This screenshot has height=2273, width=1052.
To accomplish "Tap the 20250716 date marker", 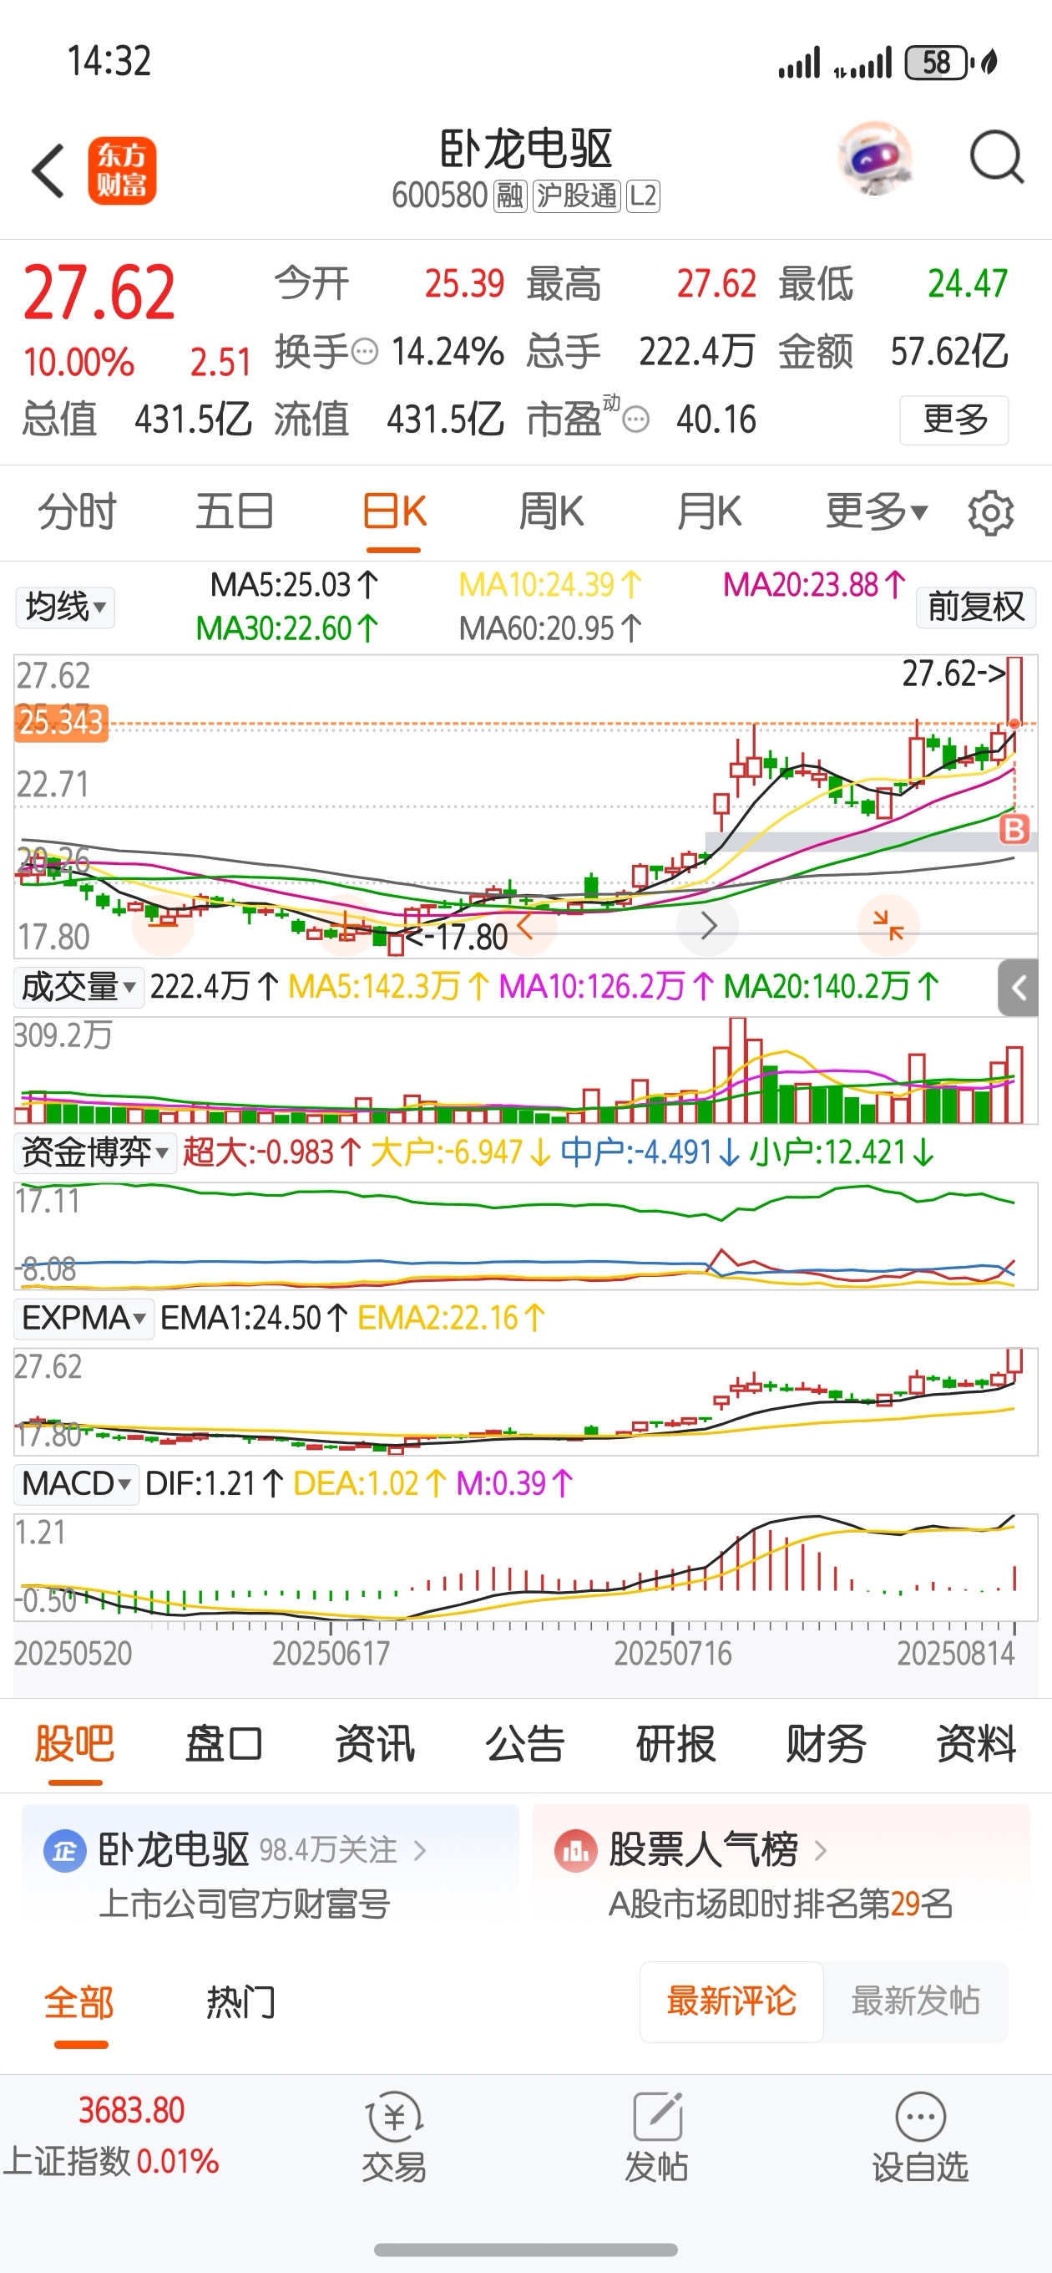I will click(673, 1654).
